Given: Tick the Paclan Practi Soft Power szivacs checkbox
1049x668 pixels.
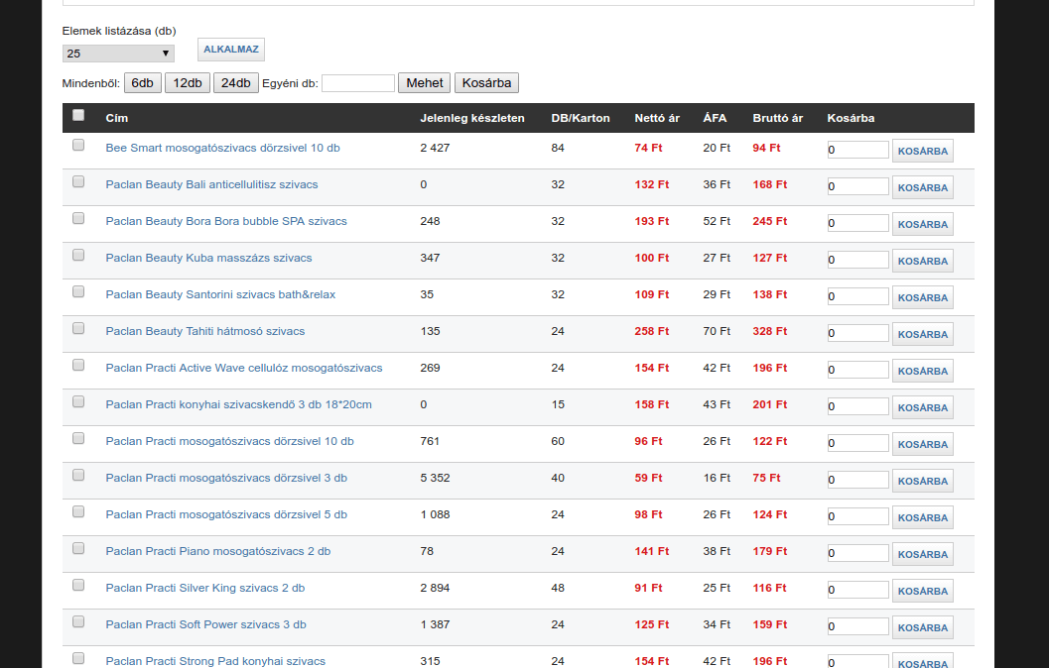Looking at the screenshot, I should tap(78, 621).
